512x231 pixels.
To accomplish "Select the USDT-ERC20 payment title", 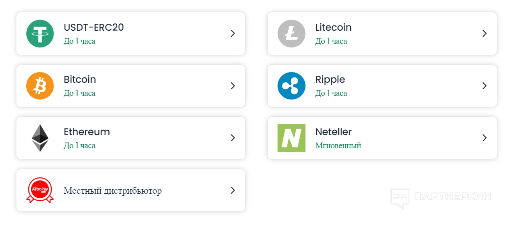I will [x=94, y=27].
